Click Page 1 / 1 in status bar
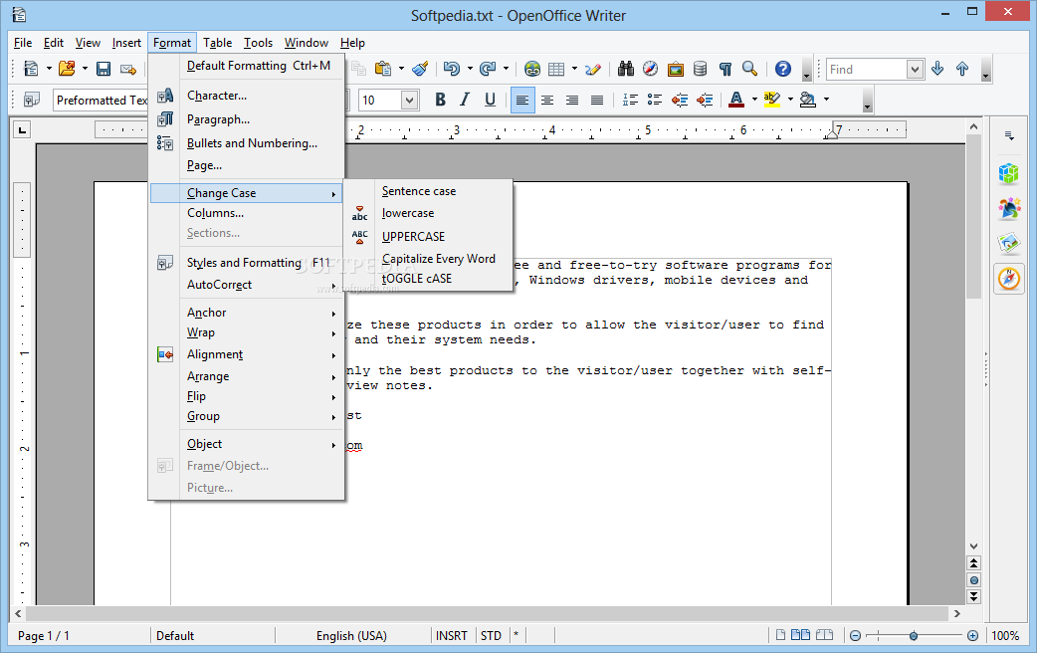The height and width of the screenshot is (653, 1037). (x=44, y=636)
